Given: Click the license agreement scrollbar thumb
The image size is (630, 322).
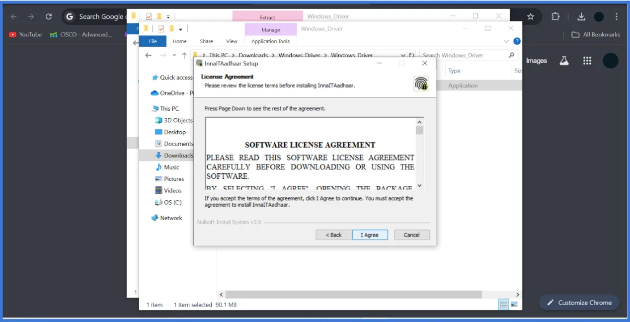Looking at the screenshot, I should click(420, 130).
